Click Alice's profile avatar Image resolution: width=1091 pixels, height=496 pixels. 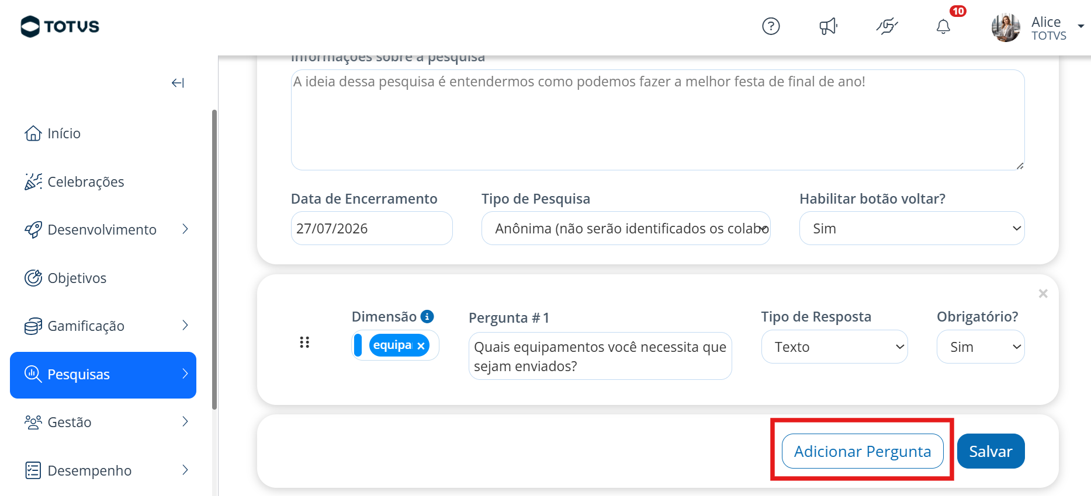pyautogui.click(x=1006, y=27)
